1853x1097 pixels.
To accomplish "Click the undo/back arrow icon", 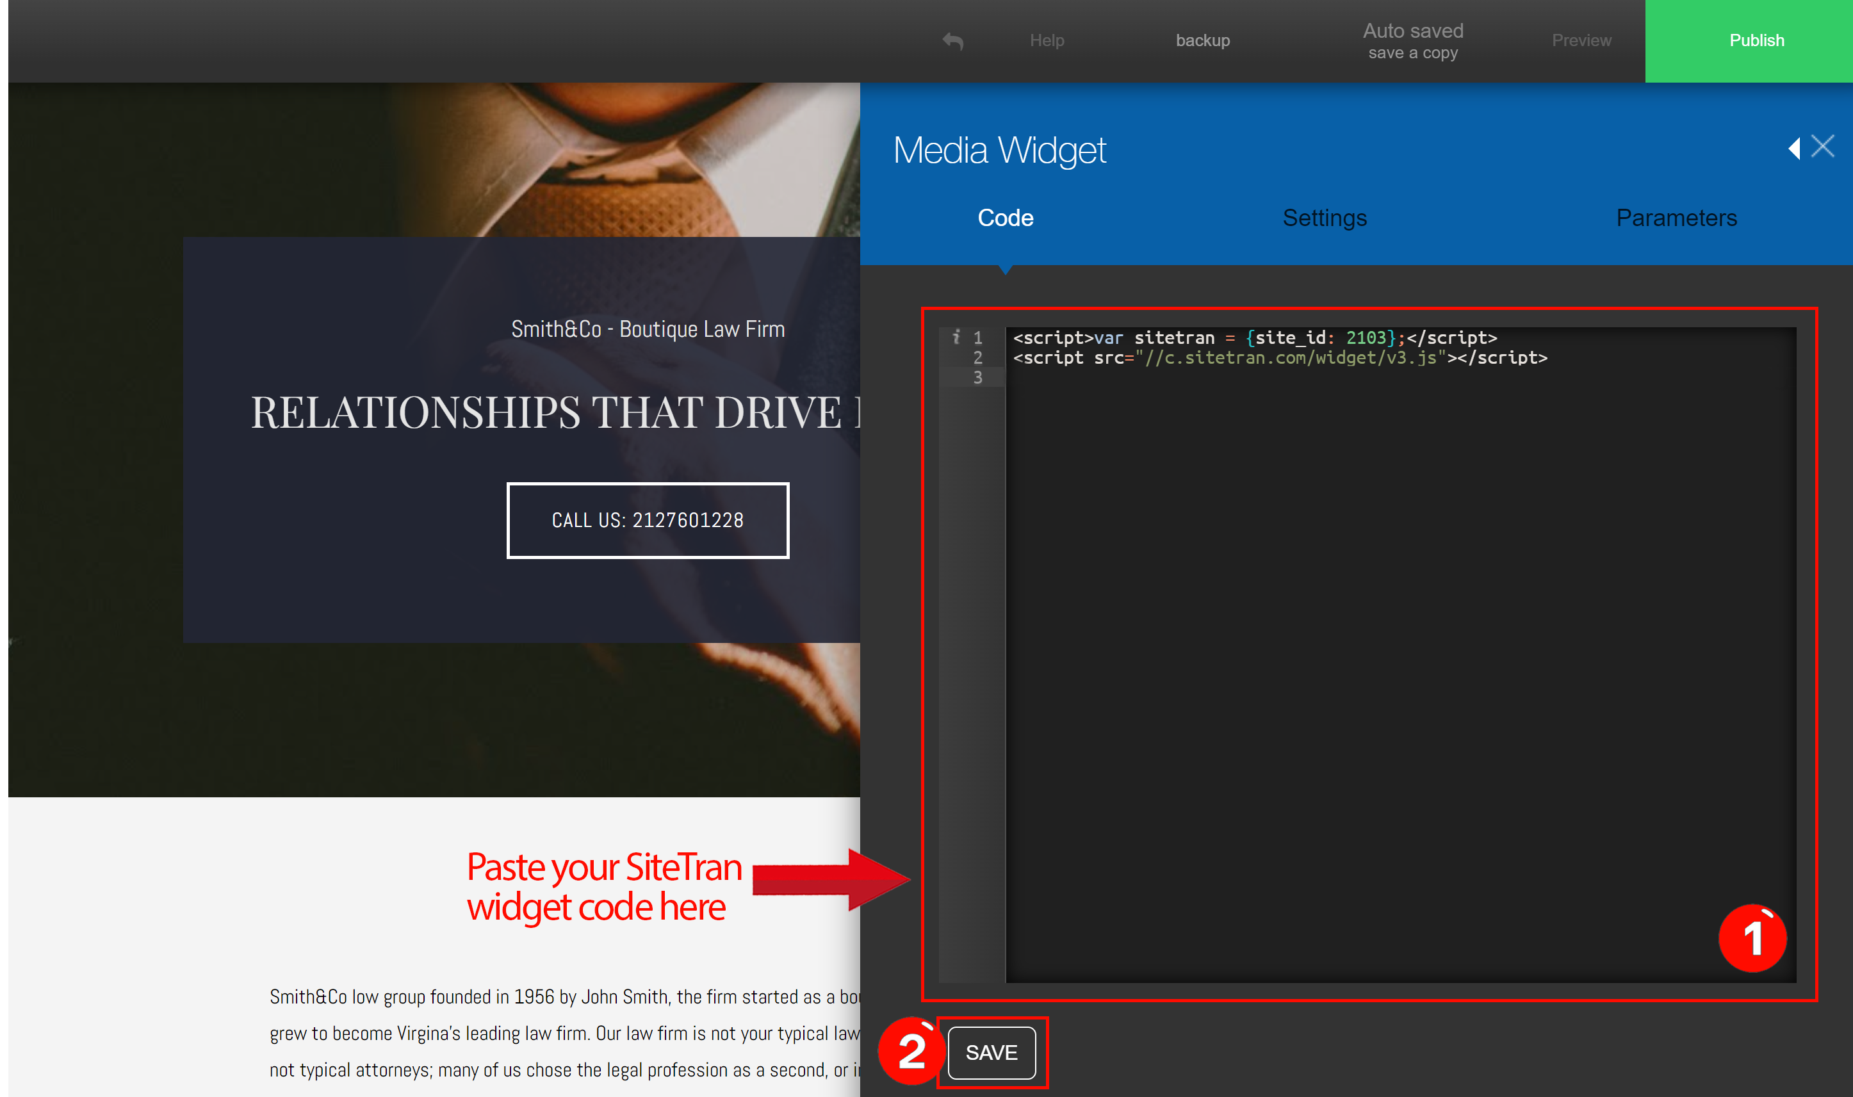I will point(951,39).
